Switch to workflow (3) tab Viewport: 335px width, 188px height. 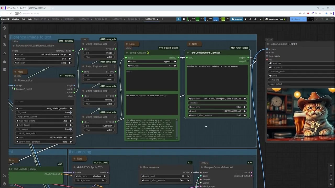tap(118, 19)
